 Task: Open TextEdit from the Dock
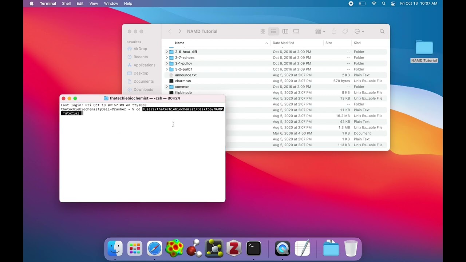coord(302,249)
